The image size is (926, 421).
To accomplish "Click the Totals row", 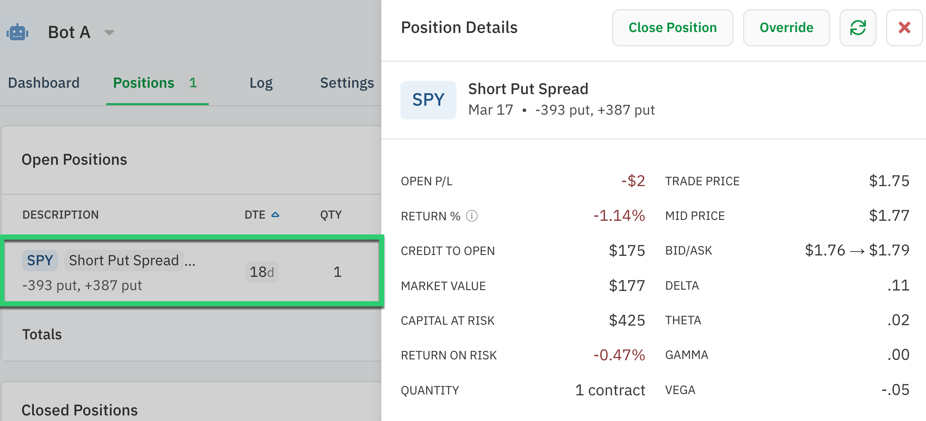I will click(x=42, y=334).
